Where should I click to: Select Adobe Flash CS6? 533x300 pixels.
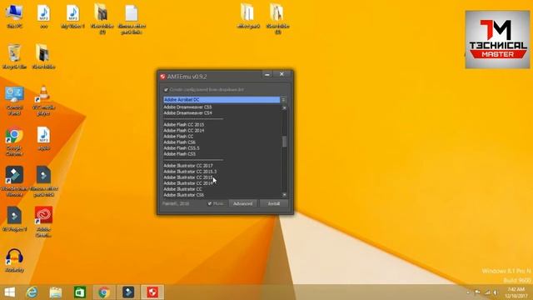180,142
